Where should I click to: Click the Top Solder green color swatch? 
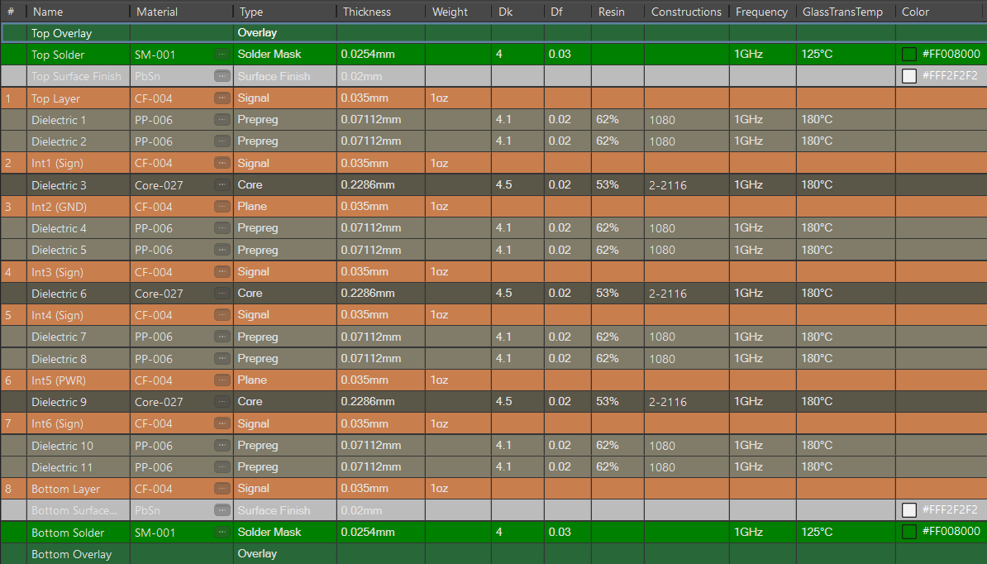click(x=909, y=55)
